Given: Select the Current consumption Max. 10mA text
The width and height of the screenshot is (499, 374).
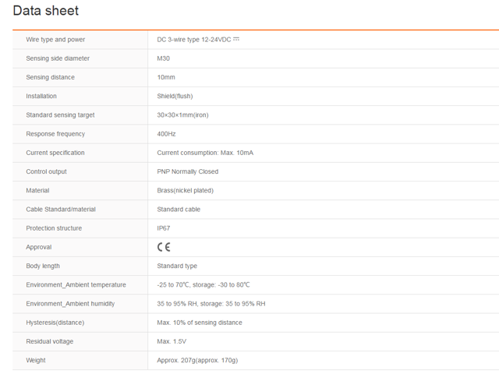Looking at the screenshot, I should click(205, 153).
